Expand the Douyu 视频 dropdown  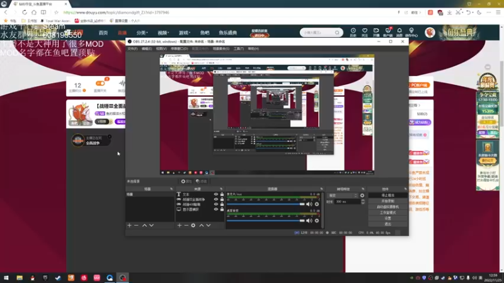[163, 33]
